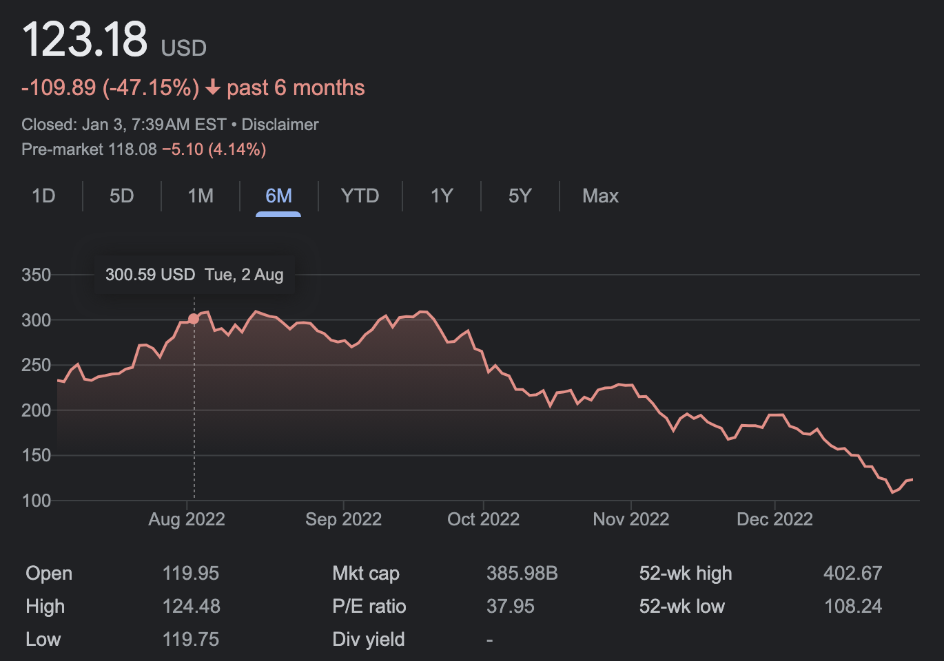Image resolution: width=944 pixels, height=661 pixels.
Task: Click the Open value 119.95
Action: pyautogui.click(x=191, y=574)
